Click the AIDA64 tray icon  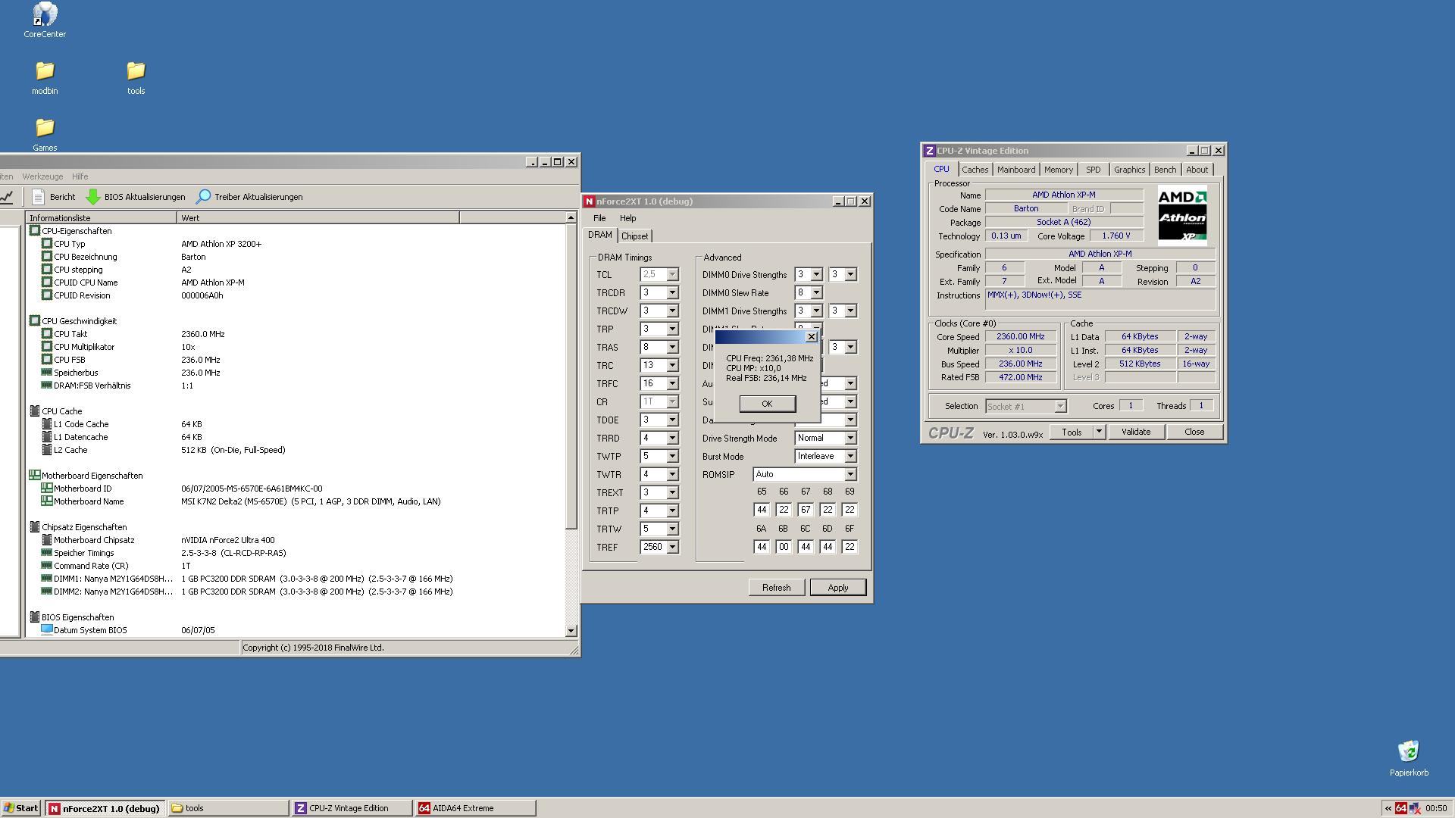[x=1401, y=808]
